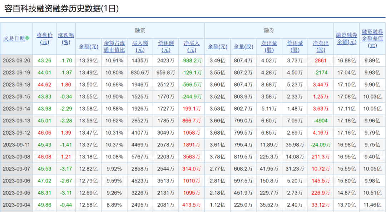Screen dimensions: 386x212
Task: Select date cell 2023-09-18
Action: tap(16, 85)
